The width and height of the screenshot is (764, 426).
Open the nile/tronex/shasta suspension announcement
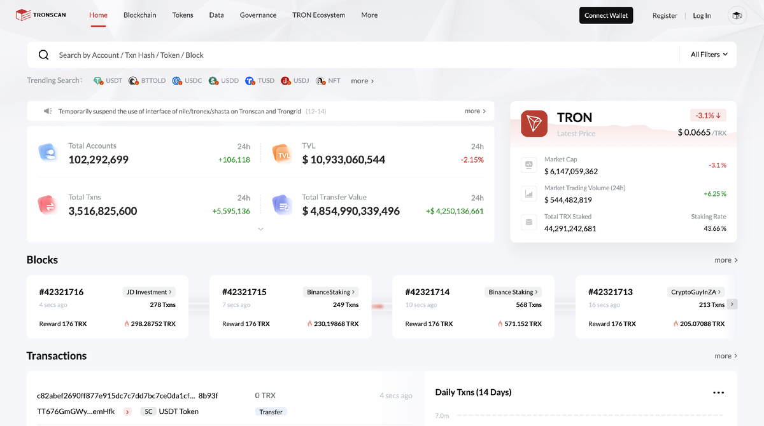coord(180,111)
